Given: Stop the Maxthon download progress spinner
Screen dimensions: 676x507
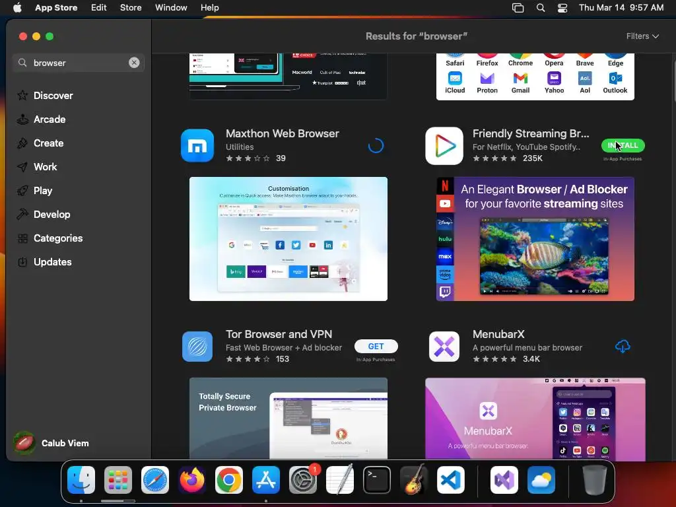Looking at the screenshot, I should [x=376, y=146].
